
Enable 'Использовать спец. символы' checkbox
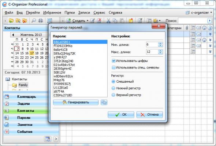click(113, 67)
